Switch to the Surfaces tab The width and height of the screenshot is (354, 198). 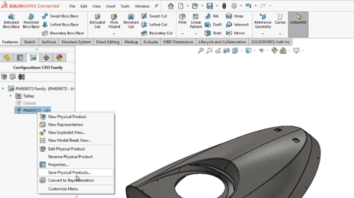[49, 42]
